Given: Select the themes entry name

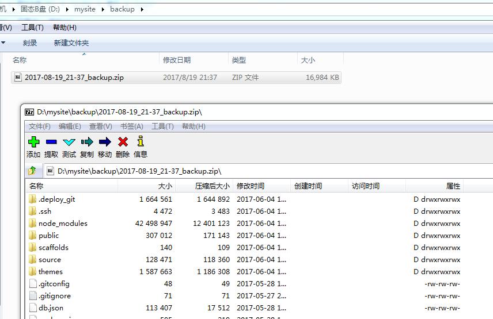Looking at the screenshot, I should pos(51,272).
